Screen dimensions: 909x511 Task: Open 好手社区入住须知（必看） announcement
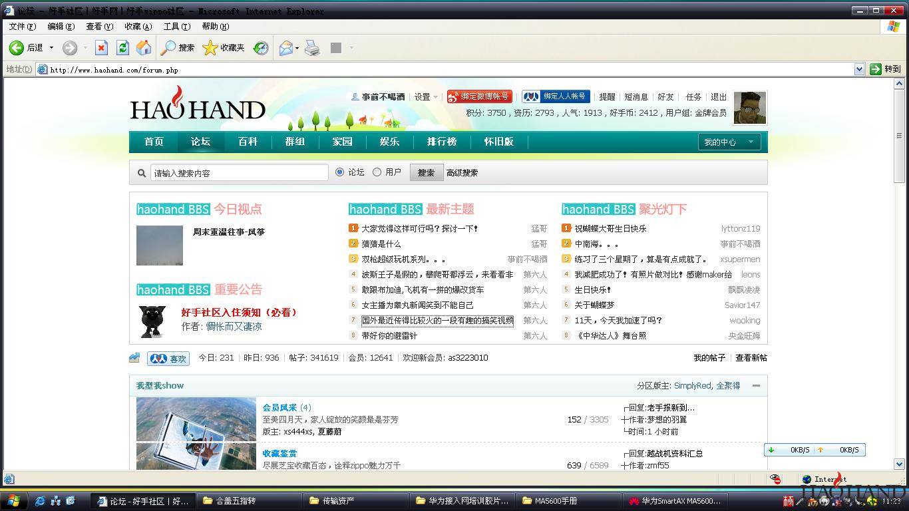point(240,313)
